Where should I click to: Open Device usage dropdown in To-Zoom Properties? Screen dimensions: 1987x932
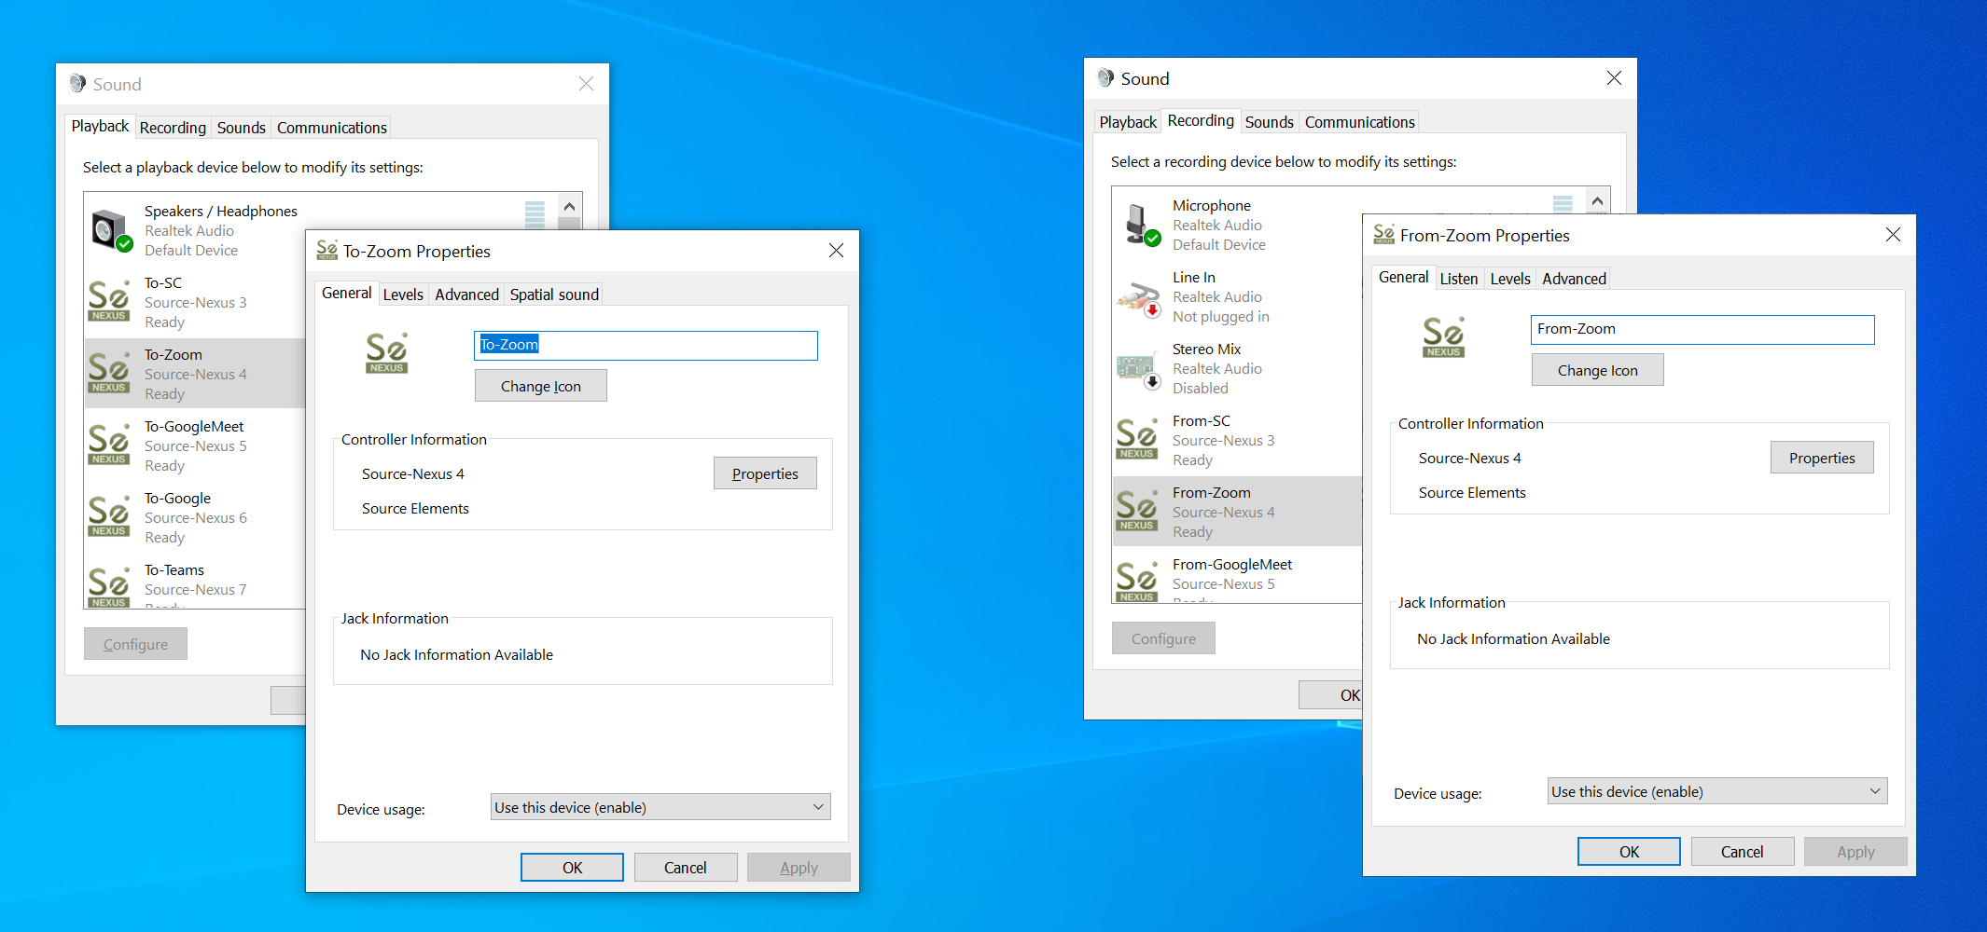[660, 807]
